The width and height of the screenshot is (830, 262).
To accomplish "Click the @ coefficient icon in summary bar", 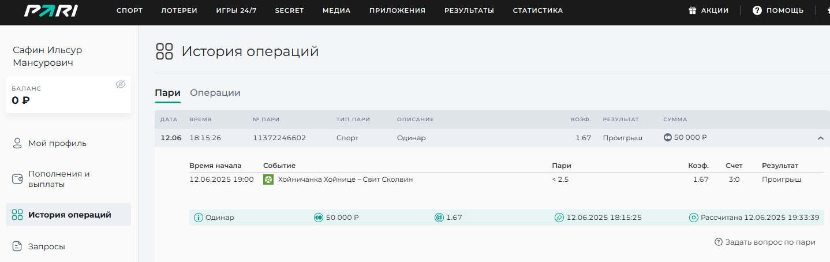I will [x=439, y=218].
